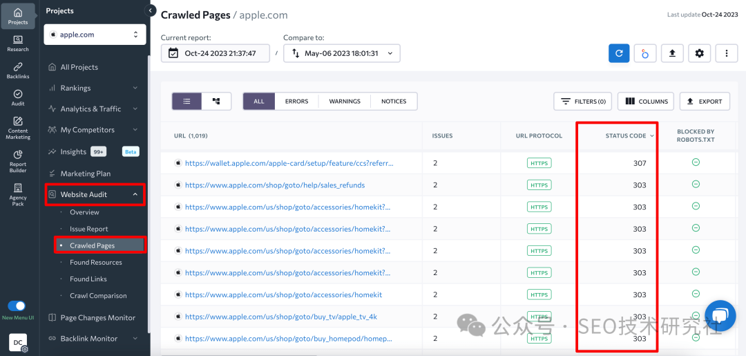Open Backlinks in the left sidebar
Viewport: 746px width, 356px height.
point(18,71)
